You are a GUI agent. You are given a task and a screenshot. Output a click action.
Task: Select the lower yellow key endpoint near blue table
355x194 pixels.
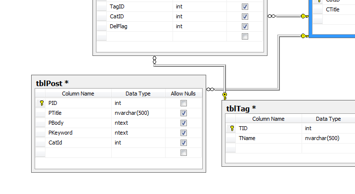pos(305,36)
